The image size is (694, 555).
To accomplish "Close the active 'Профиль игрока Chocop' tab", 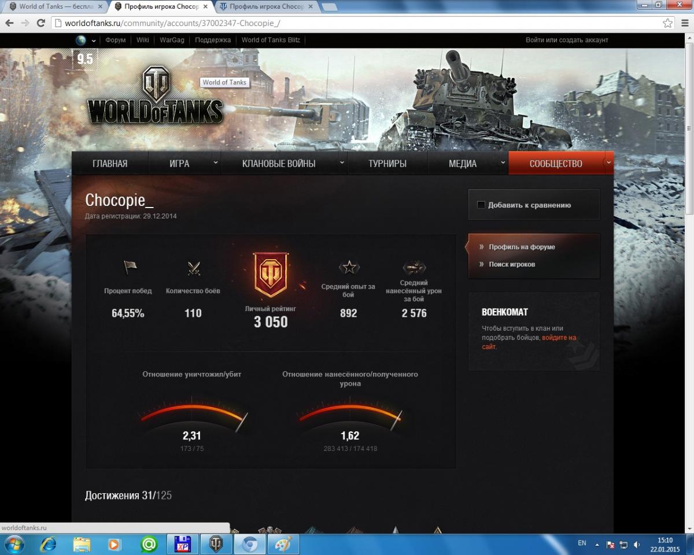I will pos(205,7).
